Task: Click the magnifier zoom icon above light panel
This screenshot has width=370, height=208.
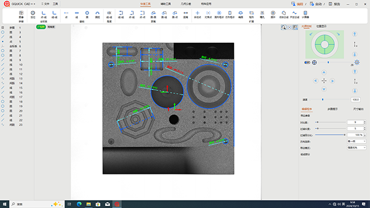Action: click(283, 27)
